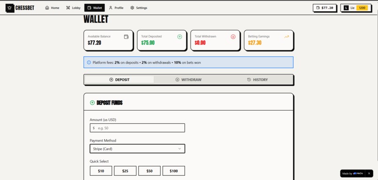
Task: Click the green arrow icon on Total Deposited
Action: click(x=180, y=37)
